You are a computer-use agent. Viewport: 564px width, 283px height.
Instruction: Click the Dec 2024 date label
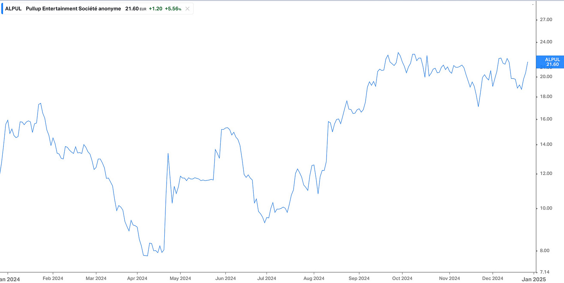492,278
